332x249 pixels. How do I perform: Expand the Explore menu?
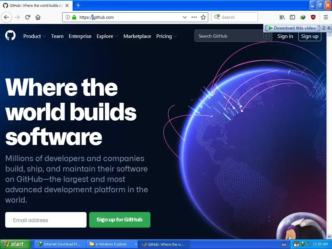pos(107,36)
